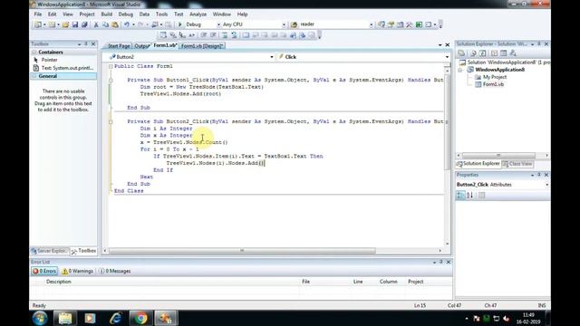Open the Debug menu
The image size is (580, 326).
tap(126, 14)
